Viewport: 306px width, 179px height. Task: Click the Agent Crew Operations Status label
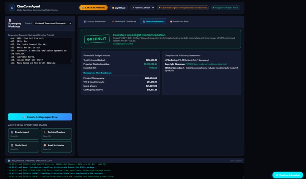pyautogui.click(x=27, y=125)
